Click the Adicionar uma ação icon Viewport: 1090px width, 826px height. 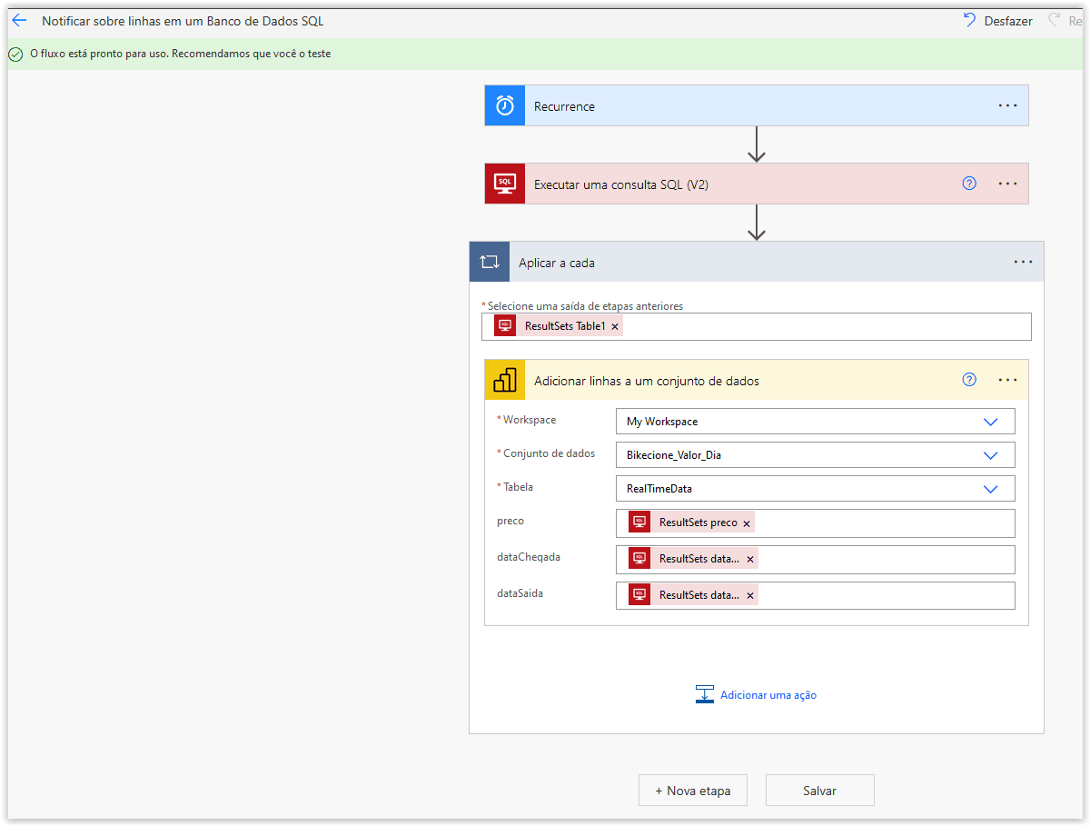(x=704, y=694)
